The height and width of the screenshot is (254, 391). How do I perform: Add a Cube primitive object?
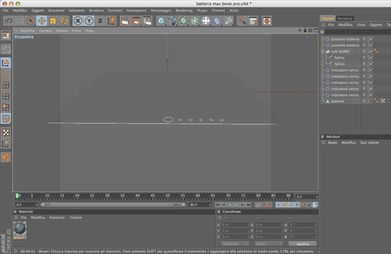point(161,21)
